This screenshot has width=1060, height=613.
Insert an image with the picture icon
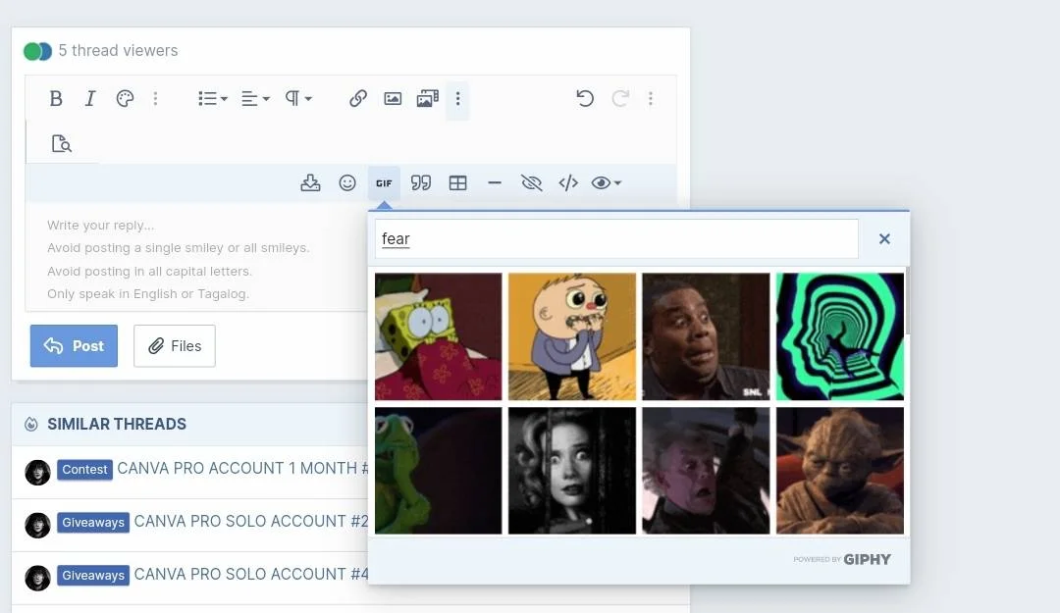tap(393, 99)
